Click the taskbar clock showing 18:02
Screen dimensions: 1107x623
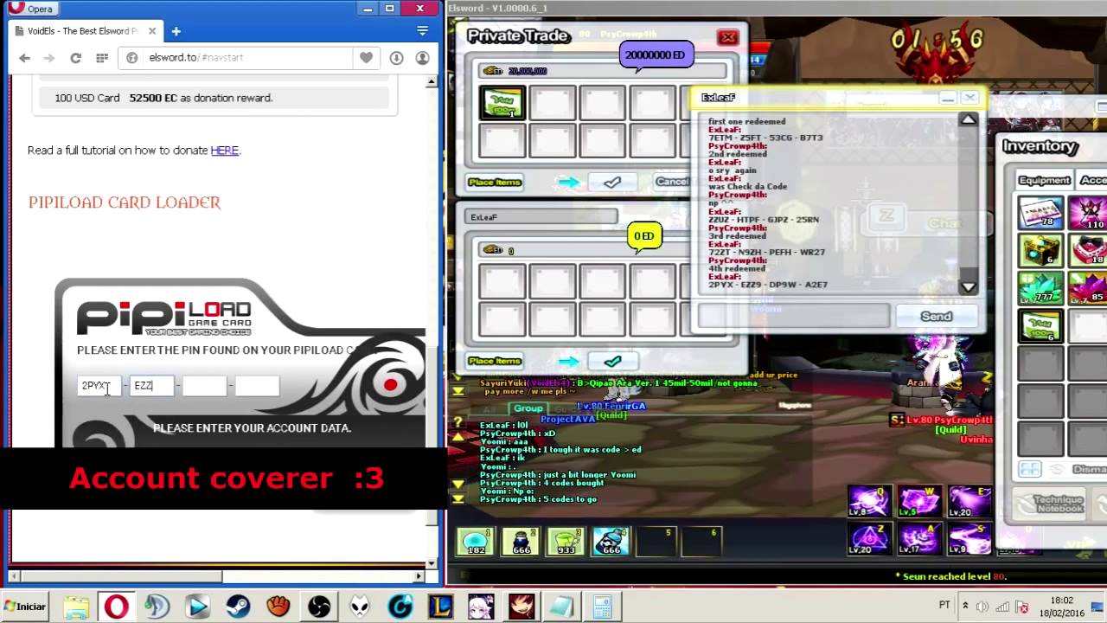1062,606
